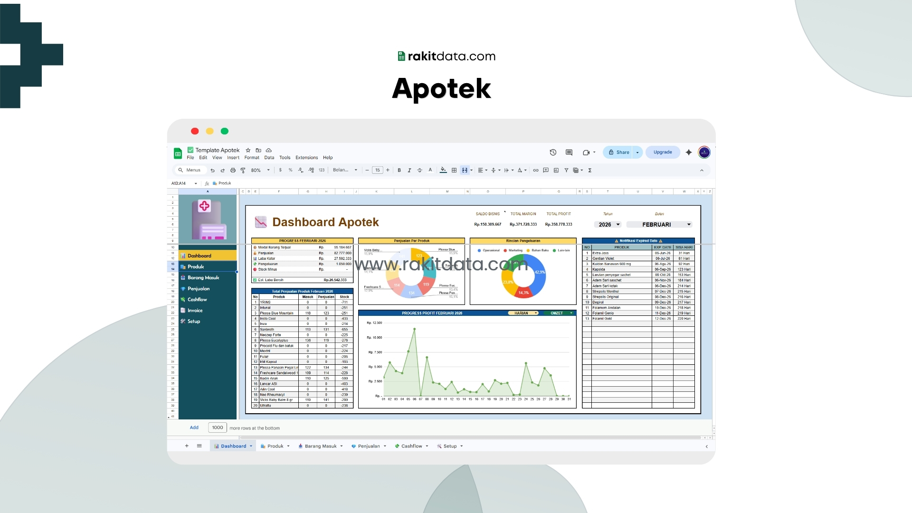Open the fill color picker
Viewport: 912px width, 513px height.
[x=443, y=170]
